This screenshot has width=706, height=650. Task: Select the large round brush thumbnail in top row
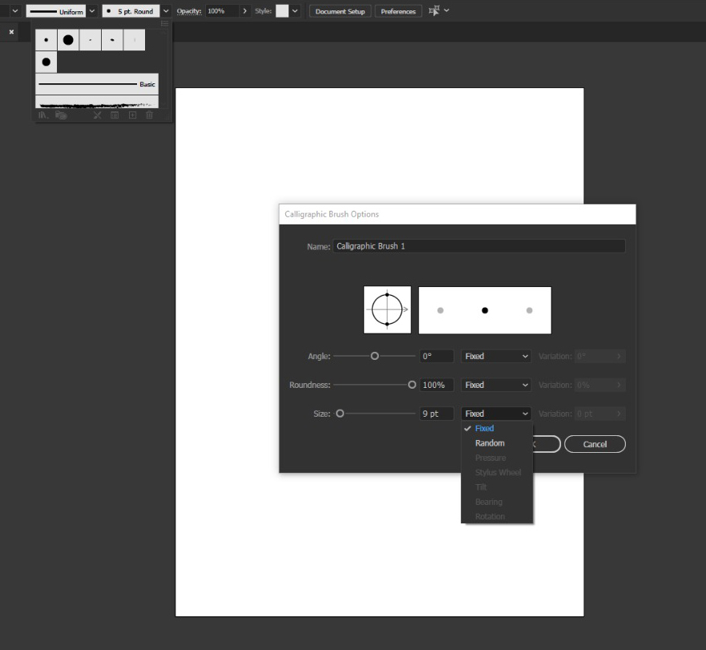click(x=68, y=40)
